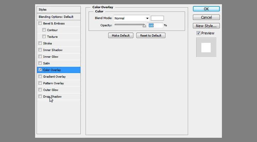
Task: Select the Styles header row
Action: click(59, 10)
